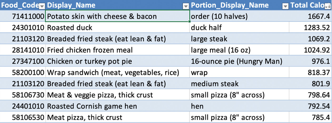Select the '16-ounce pie (Hungry Man)' cell
This screenshot has height=123, width=332.
[239, 61]
